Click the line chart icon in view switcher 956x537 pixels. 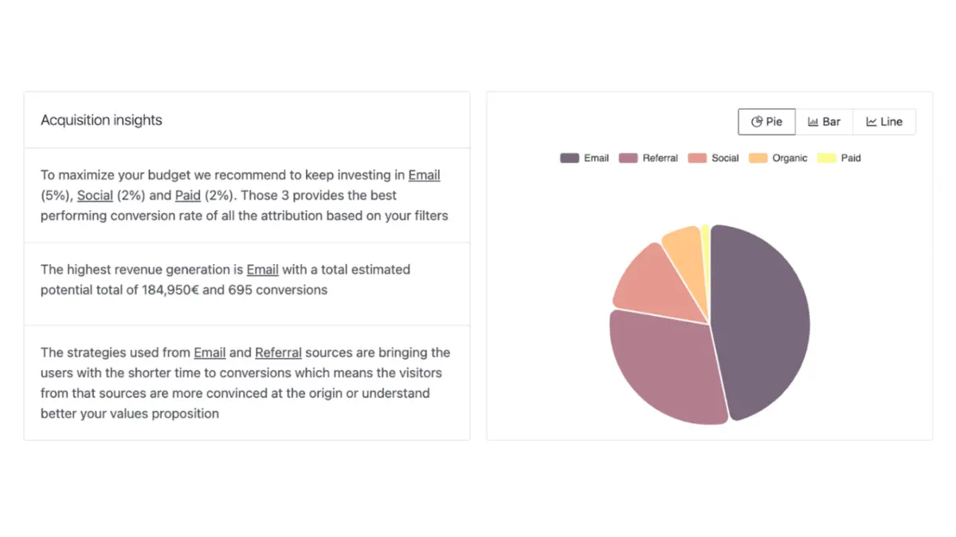872,122
